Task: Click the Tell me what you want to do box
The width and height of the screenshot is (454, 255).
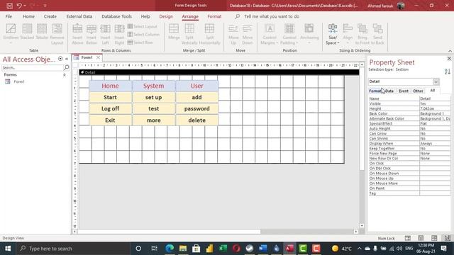Action: point(272,16)
